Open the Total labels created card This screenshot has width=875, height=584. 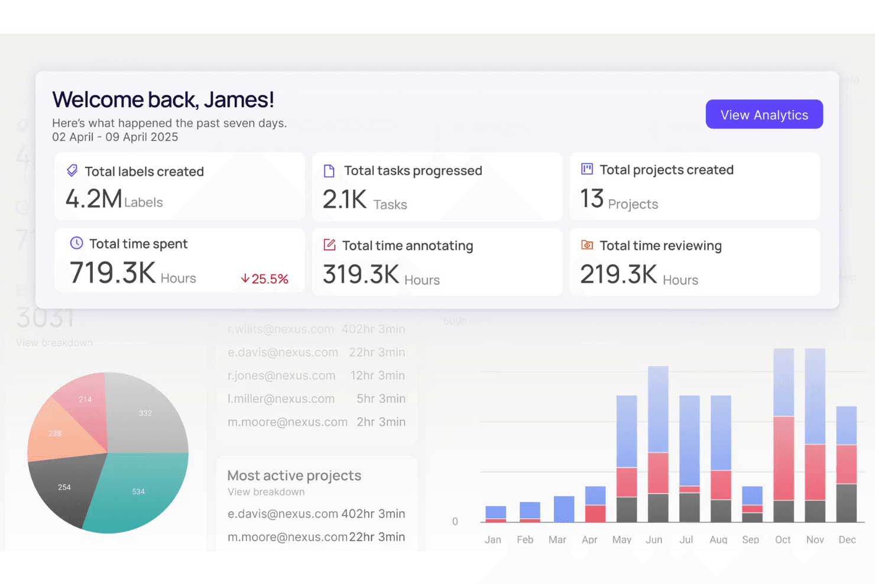pos(180,186)
